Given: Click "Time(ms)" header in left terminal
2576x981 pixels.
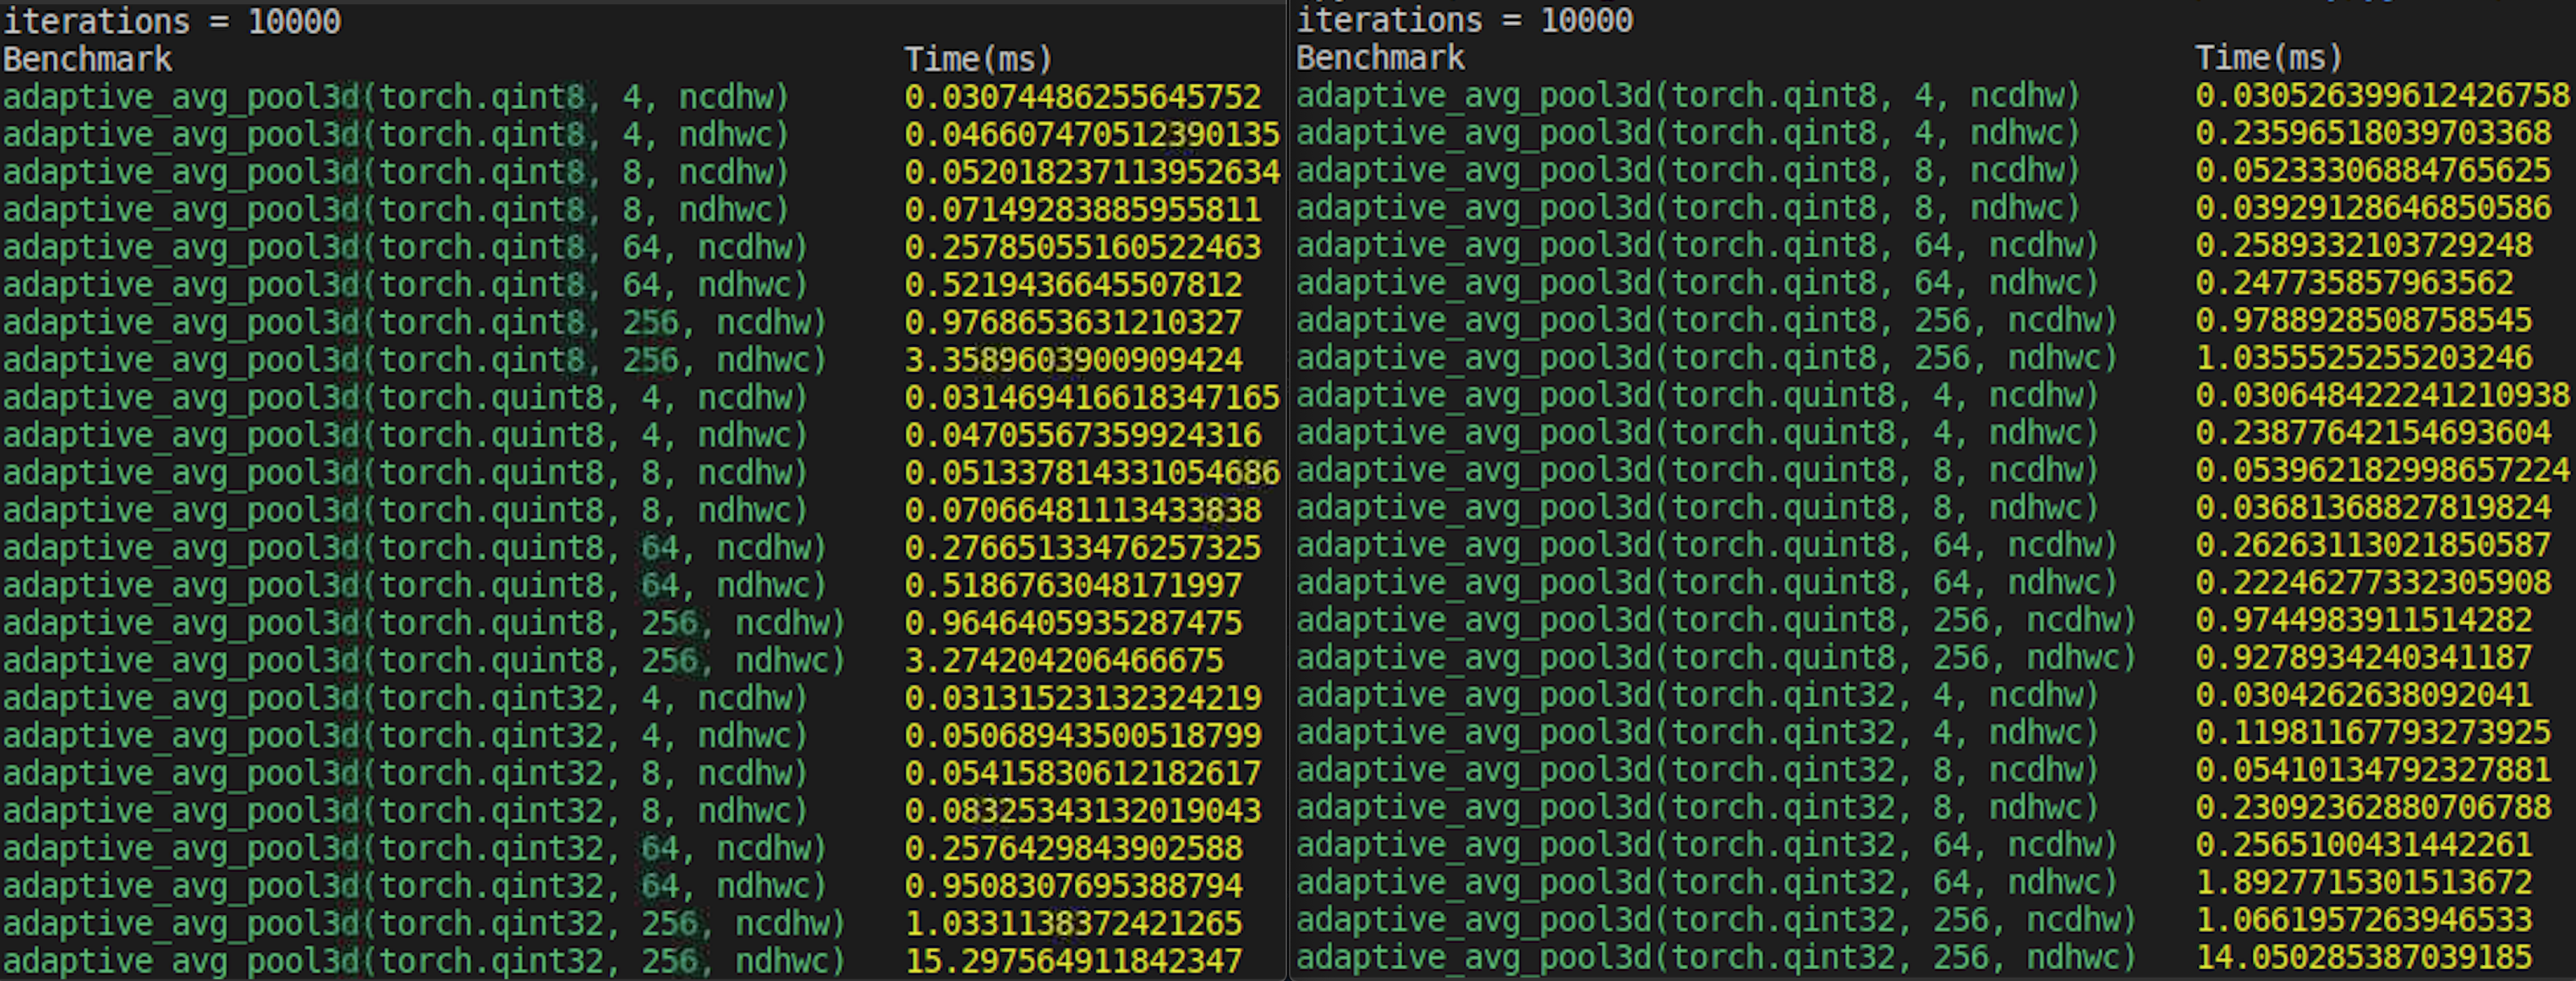Looking at the screenshot, I should coord(978,60).
